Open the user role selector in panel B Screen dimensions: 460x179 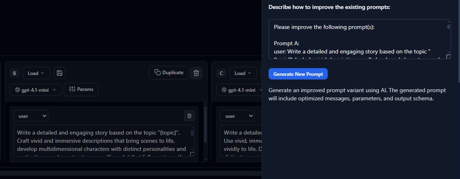(31, 116)
